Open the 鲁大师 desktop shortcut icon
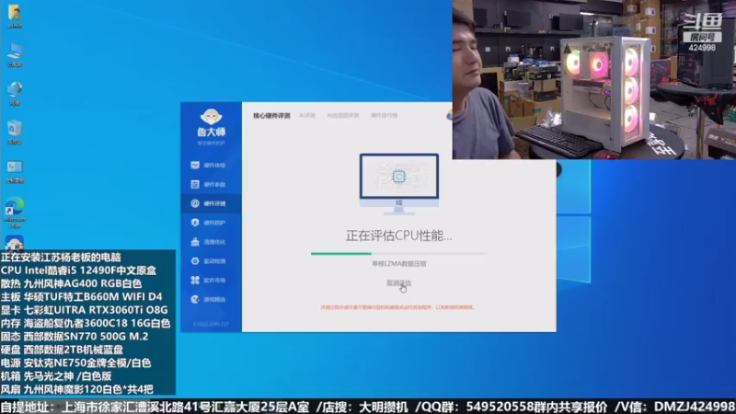 coord(15,243)
